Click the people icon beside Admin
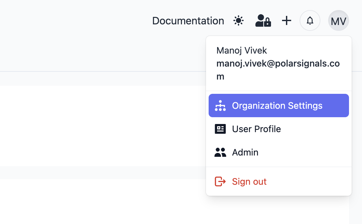The image size is (362, 224). [x=220, y=152]
